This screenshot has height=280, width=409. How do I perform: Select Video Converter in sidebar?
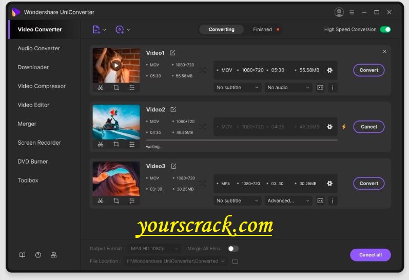[x=44, y=29]
